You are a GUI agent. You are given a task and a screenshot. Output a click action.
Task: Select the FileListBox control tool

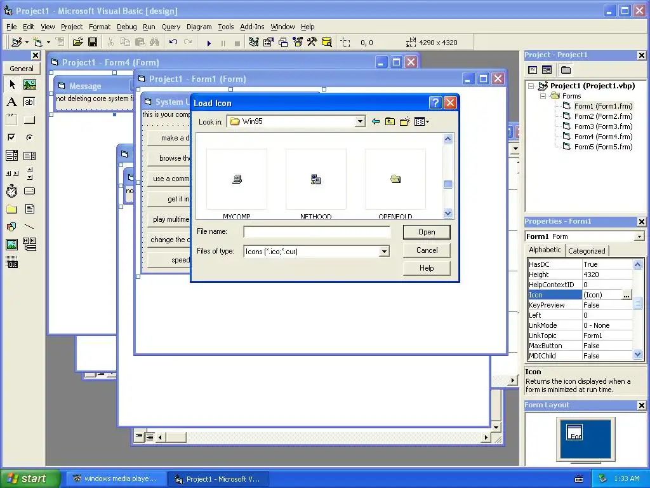coord(29,208)
